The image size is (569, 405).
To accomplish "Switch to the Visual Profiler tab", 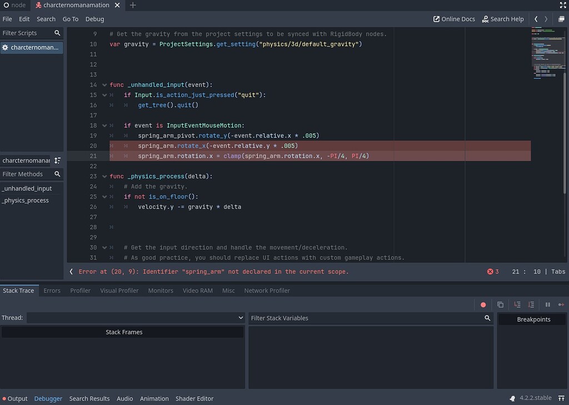I will (119, 290).
